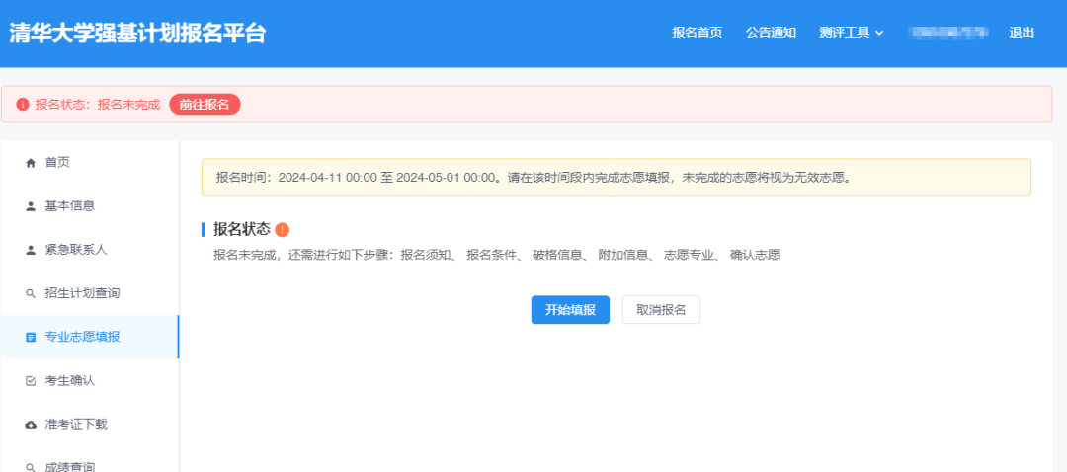Viewport: 1067px width, 472px height.
Task: Click the magnifier icon beside 成绩查询
Action: 30,467
